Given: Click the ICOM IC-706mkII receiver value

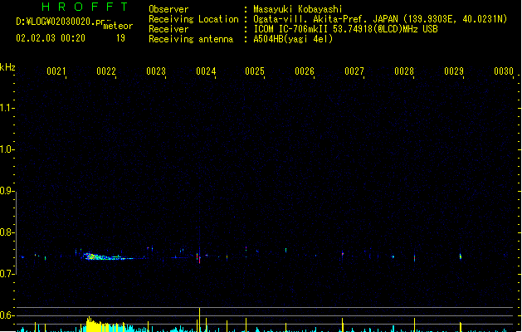Looking at the screenshot, I should coord(345,29).
